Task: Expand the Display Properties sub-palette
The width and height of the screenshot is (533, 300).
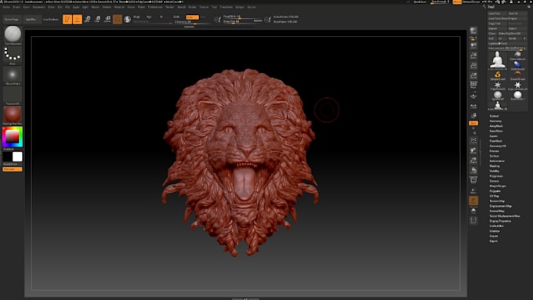Action: click(500, 221)
